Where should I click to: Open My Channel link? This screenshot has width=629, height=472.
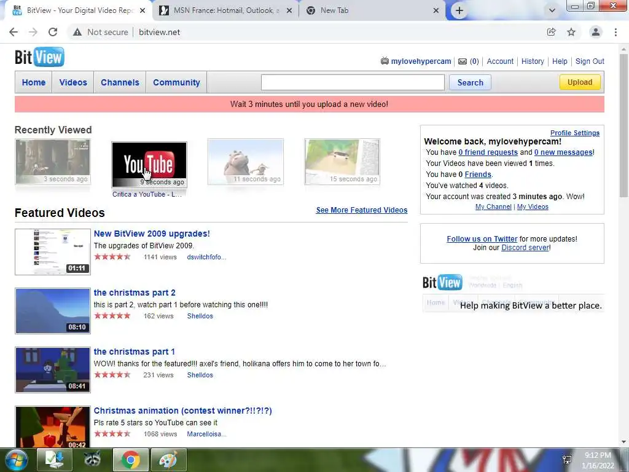[x=493, y=206]
